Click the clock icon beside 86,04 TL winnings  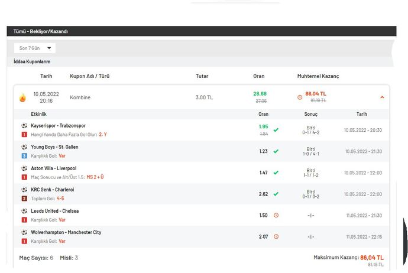click(300, 97)
